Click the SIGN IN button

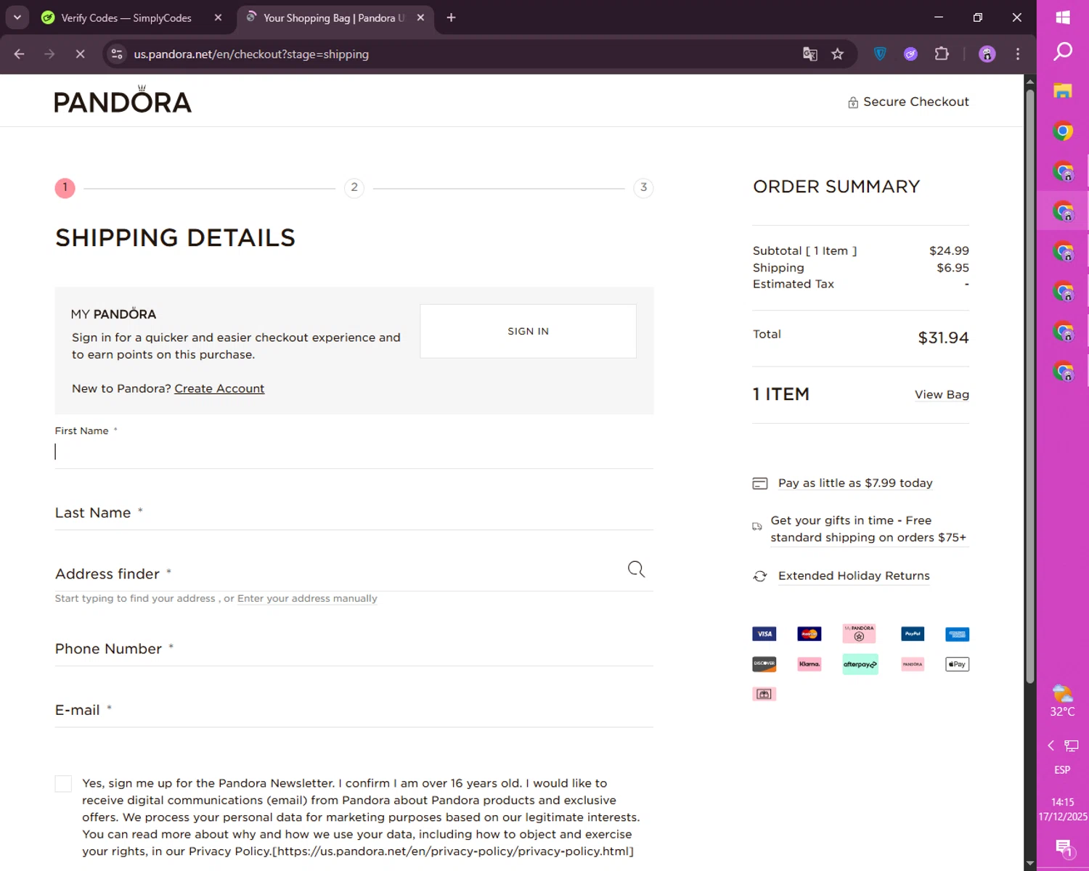528,331
